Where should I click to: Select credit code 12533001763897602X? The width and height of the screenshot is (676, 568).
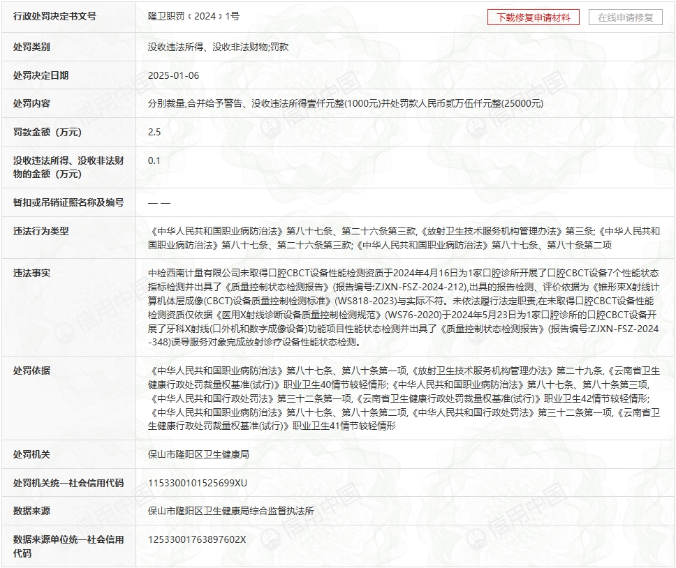pos(198,539)
